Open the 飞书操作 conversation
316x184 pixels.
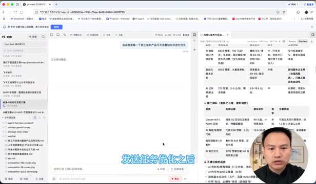(24, 74)
